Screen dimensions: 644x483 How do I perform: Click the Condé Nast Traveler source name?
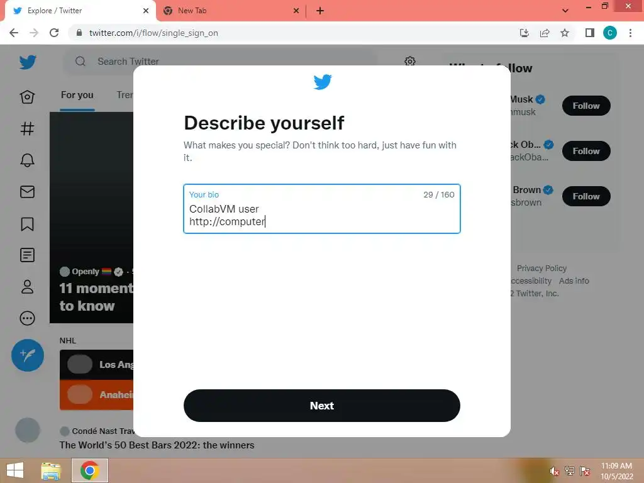pyautogui.click(x=103, y=431)
